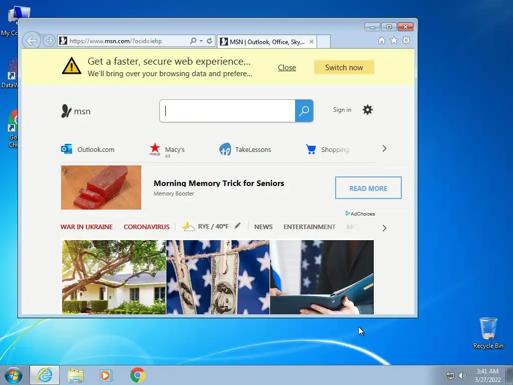Open the Windows Start menu
The height and width of the screenshot is (385, 513).
click(x=14, y=375)
